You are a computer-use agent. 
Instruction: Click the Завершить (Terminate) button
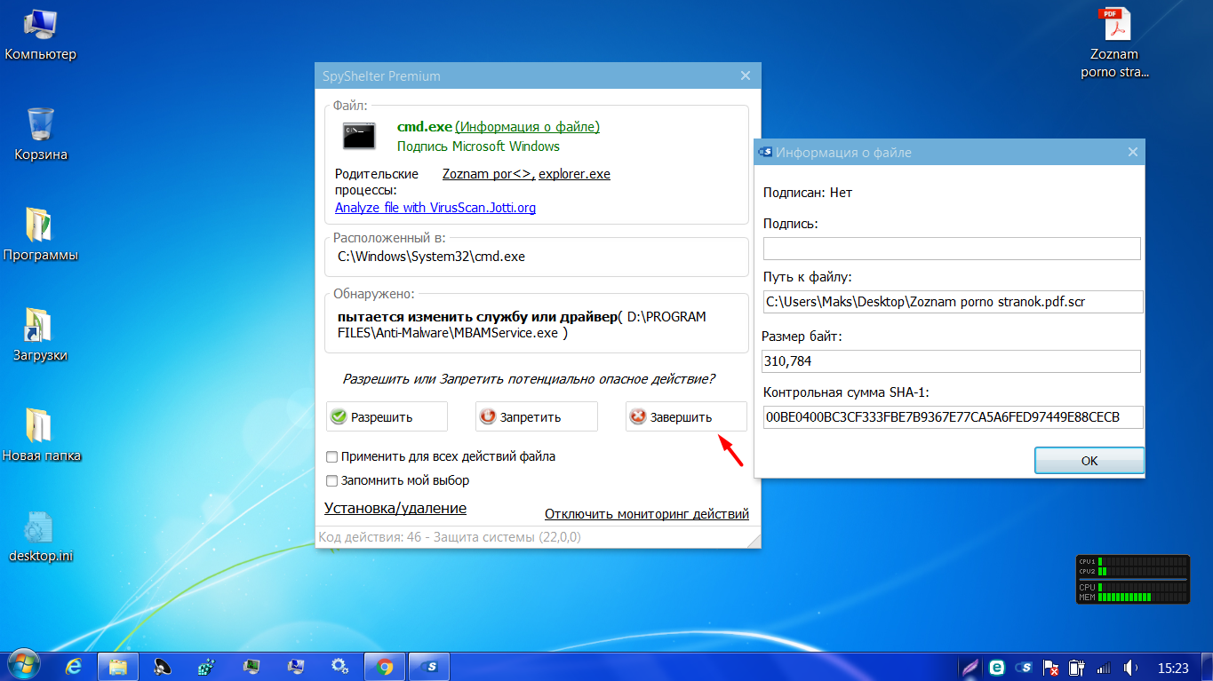pyautogui.click(x=685, y=416)
